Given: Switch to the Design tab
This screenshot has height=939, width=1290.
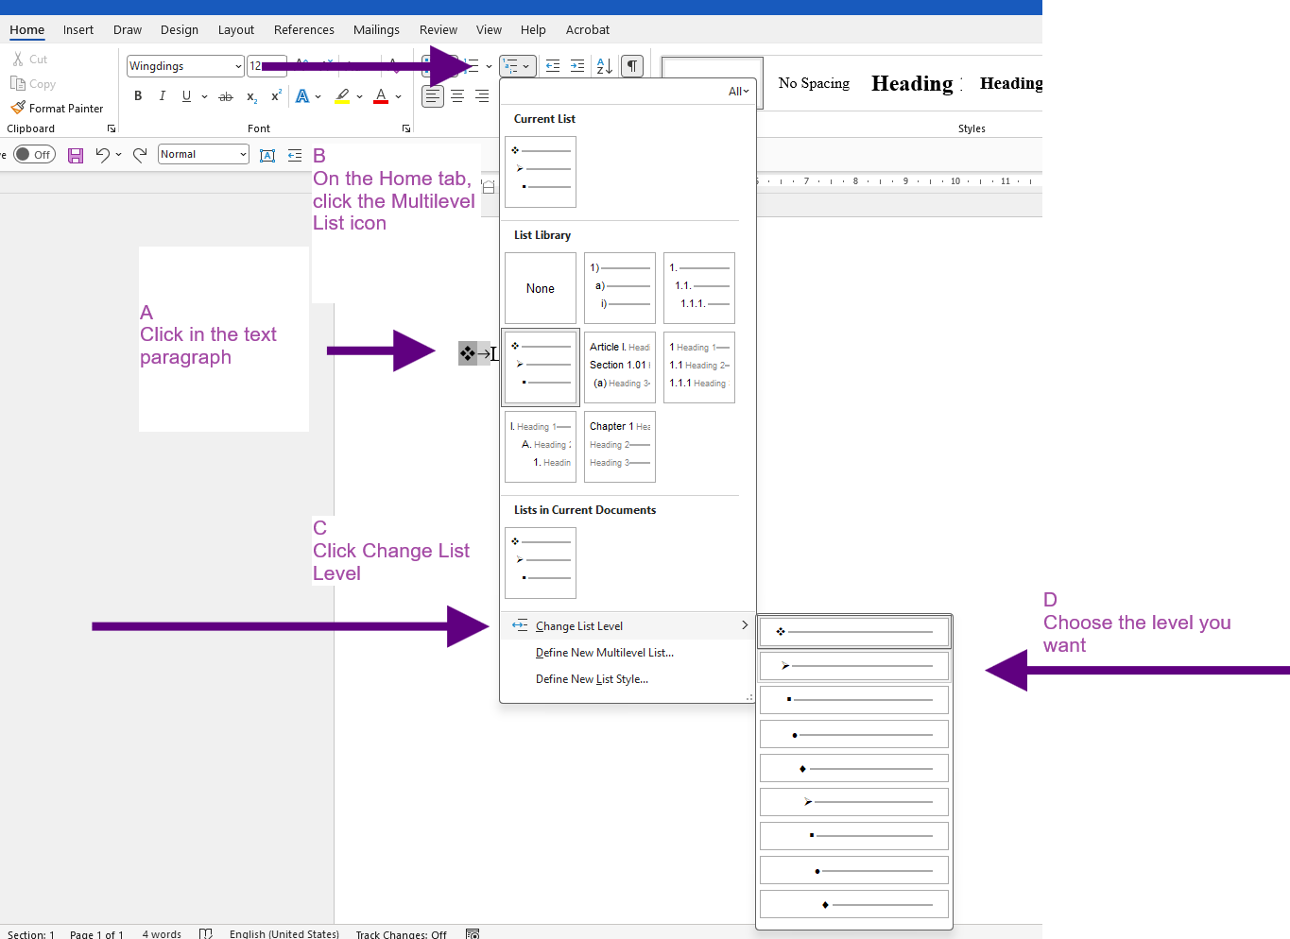Looking at the screenshot, I should [180, 29].
